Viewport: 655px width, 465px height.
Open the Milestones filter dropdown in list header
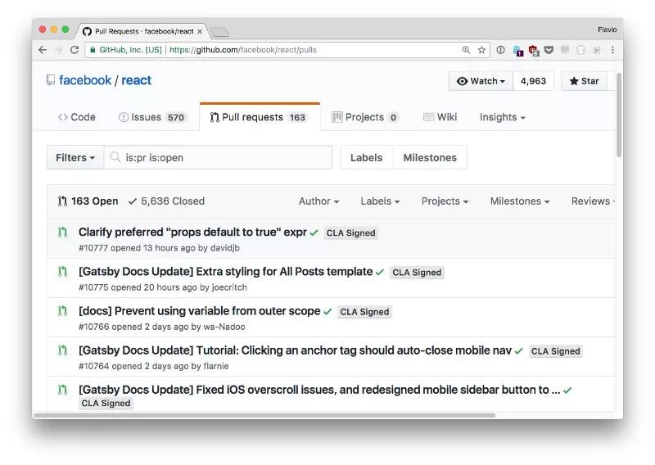click(519, 201)
